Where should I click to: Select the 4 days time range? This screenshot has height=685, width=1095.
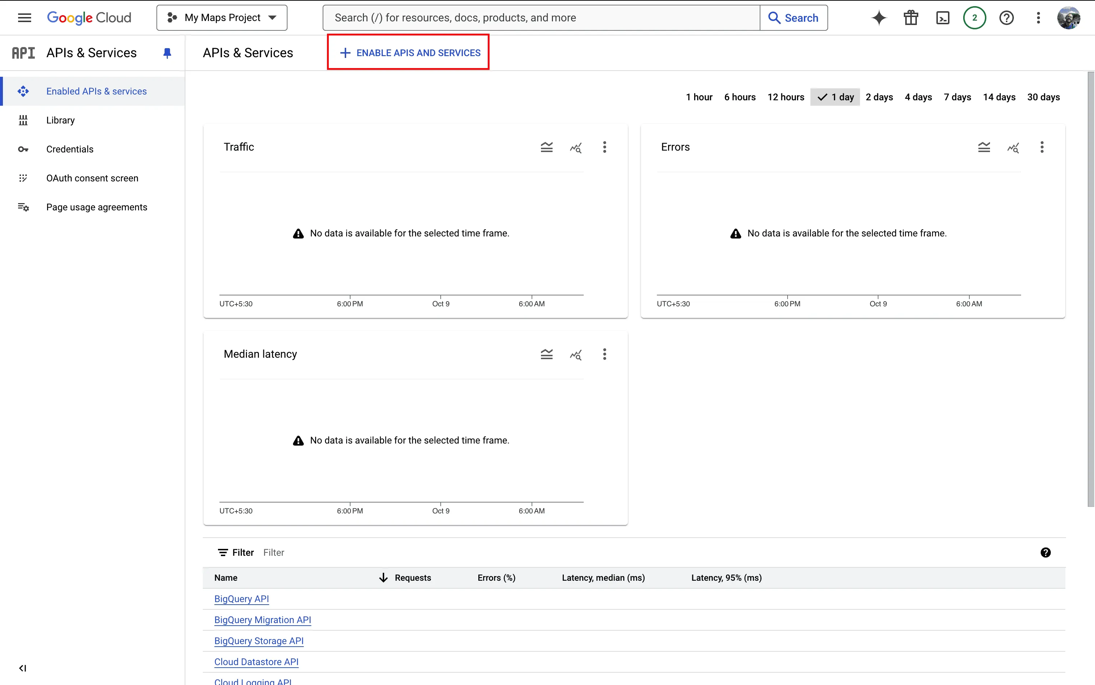(x=918, y=97)
